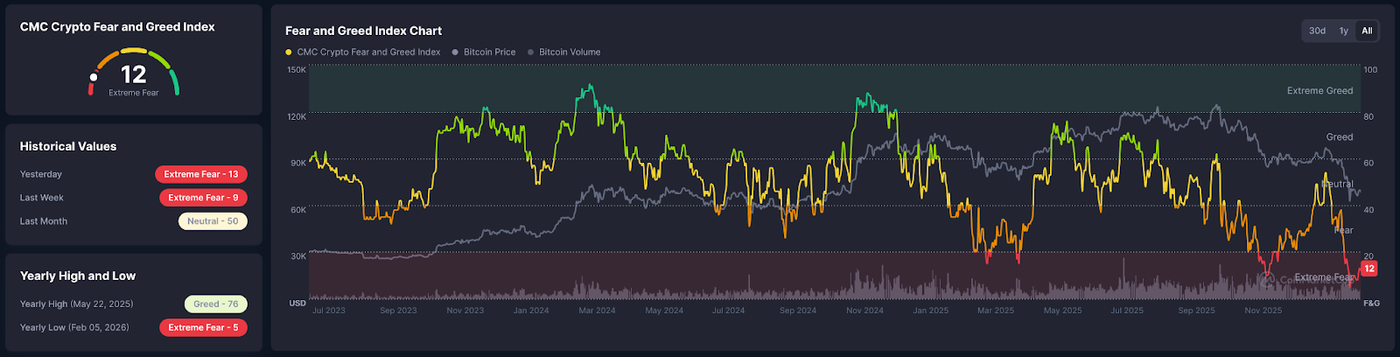Click Yesterday's Extreme Fear - 13 badge
1400x357 pixels.
coord(201,174)
